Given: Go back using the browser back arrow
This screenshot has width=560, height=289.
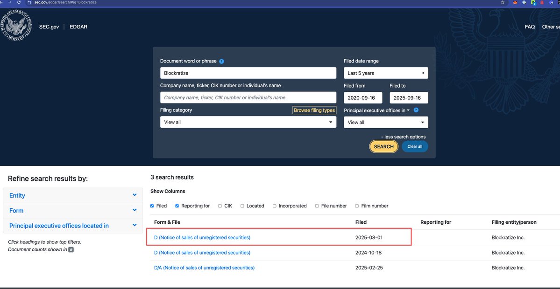Looking at the screenshot, I should point(1,2).
